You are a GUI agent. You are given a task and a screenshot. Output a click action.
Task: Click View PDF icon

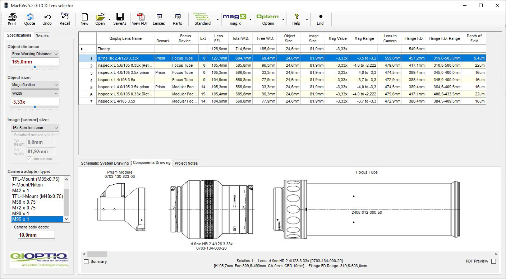click(x=140, y=19)
